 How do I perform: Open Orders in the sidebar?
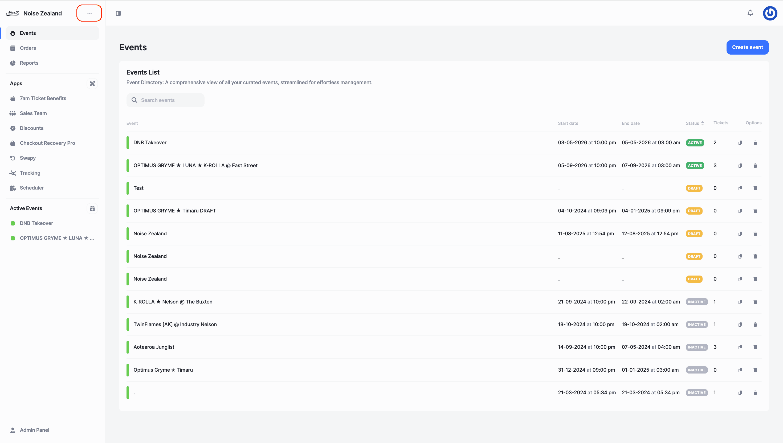[x=28, y=48]
